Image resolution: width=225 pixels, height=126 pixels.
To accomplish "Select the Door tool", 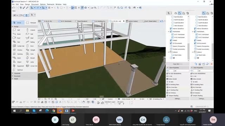I will click(30, 46).
